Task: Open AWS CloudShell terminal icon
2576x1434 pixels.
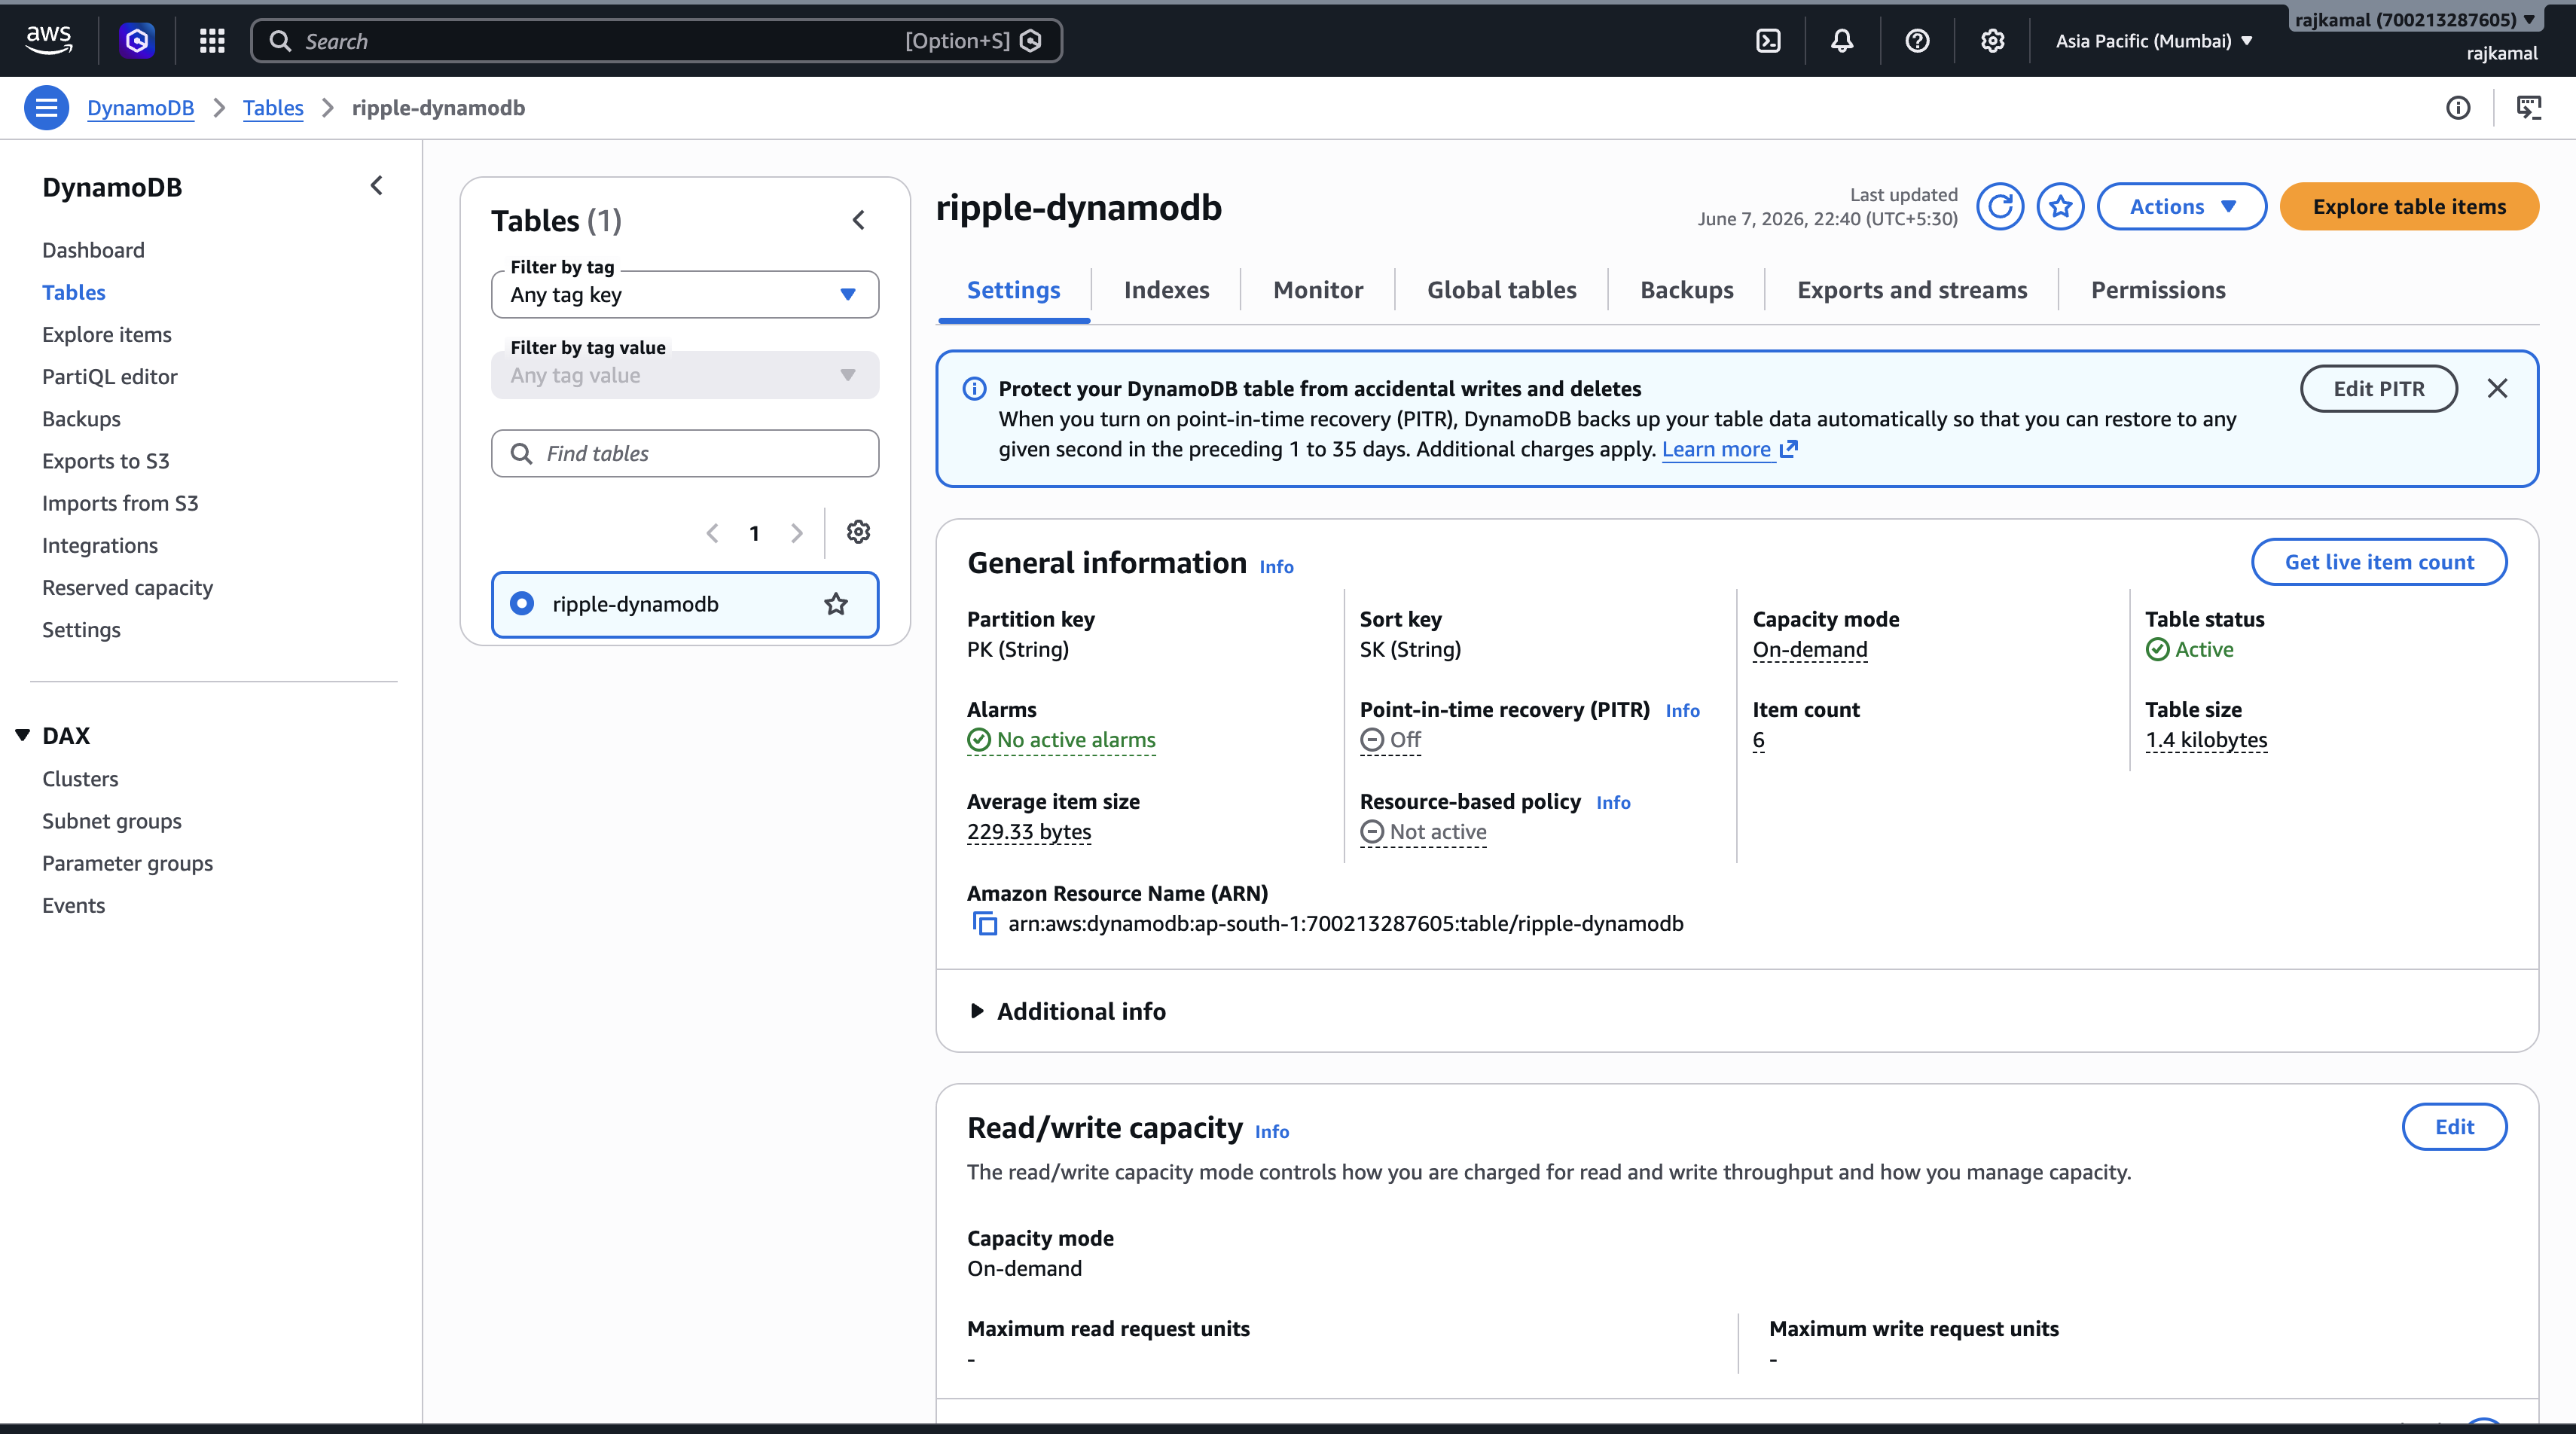Action: [x=1768, y=41]
